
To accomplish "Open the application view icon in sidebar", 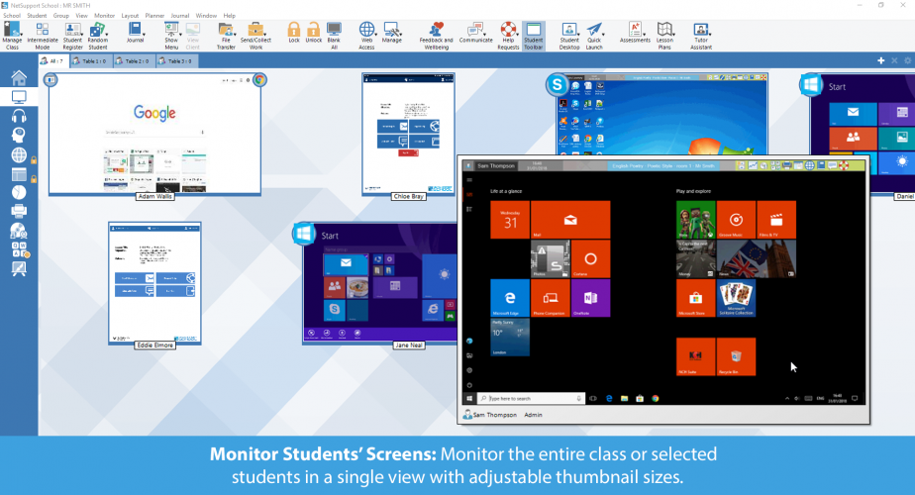I will point(19,174).
